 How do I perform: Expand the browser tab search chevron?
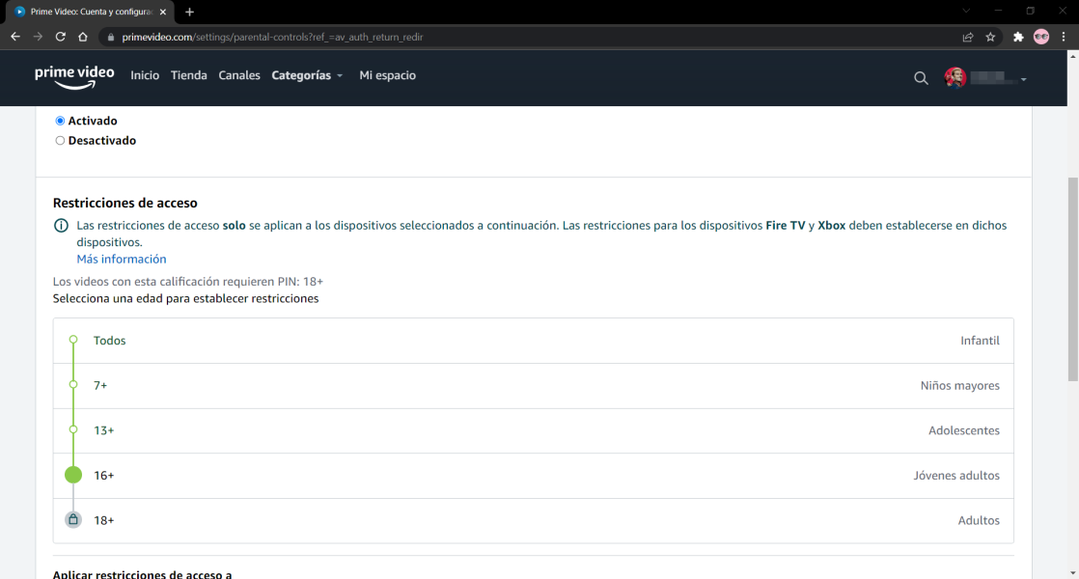click(x=966, y=11)
